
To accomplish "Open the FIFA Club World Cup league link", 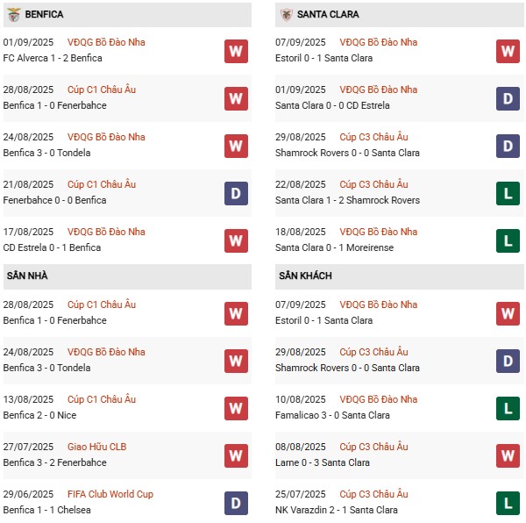I will pos(110,494).
